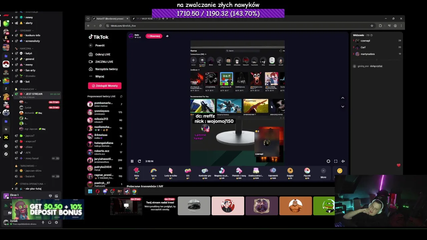This screenshot has width=427, height=240.
Task: Open suggested creator milusia313
Action: click(x=105, y=120)
